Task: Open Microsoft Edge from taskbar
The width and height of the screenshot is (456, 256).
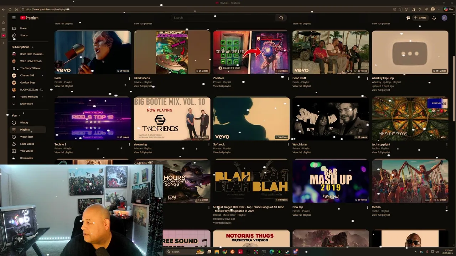Action: [271, 252]
